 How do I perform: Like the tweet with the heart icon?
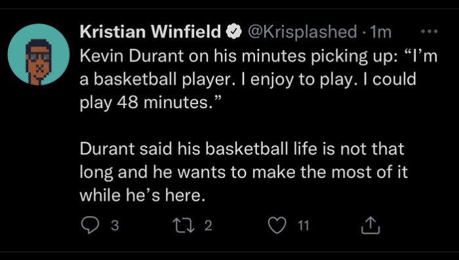pos(277,225)
